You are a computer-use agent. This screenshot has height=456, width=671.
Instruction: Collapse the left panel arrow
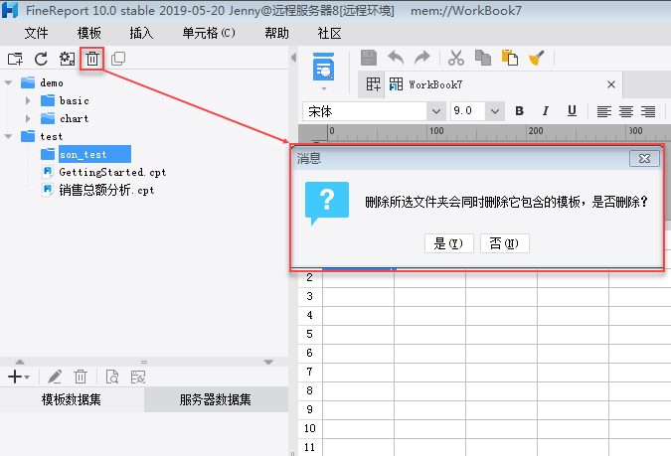click(x=293, y=58)
